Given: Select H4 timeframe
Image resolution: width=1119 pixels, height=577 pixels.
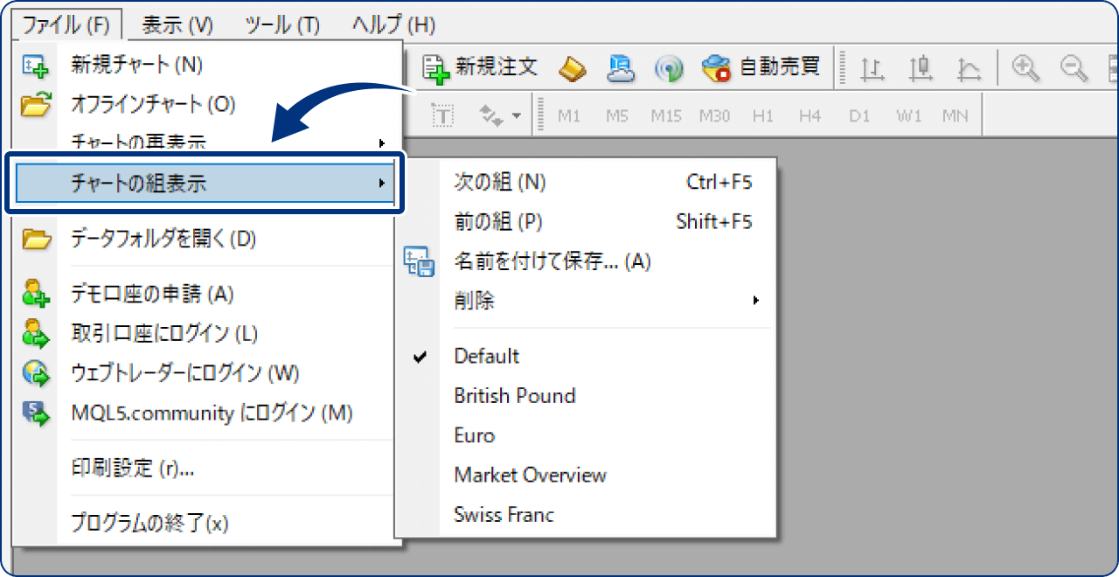Looking at the screenshot, I should pos(810,115).
